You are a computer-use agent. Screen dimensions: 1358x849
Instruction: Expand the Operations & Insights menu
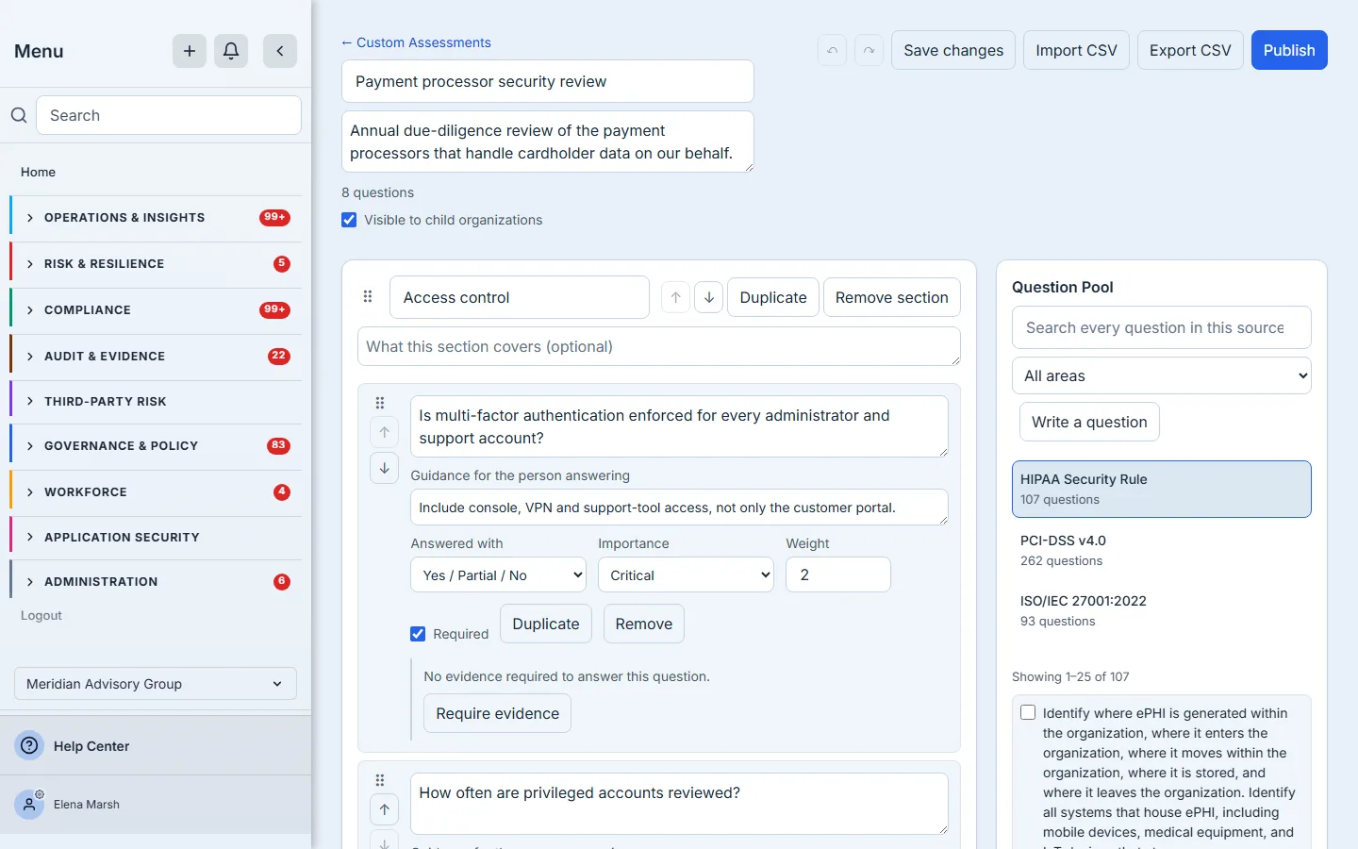click(x=157, y=218)
